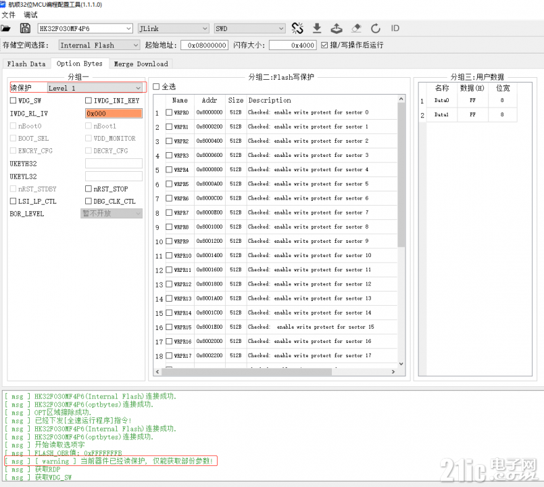This screenshot has height=487, width=544.
Task: Open the Internal Flash storage dropdown
Action: [99, 45]
